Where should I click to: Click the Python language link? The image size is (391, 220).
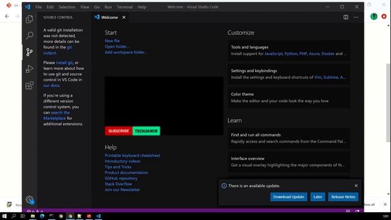[x=291, y=54]
